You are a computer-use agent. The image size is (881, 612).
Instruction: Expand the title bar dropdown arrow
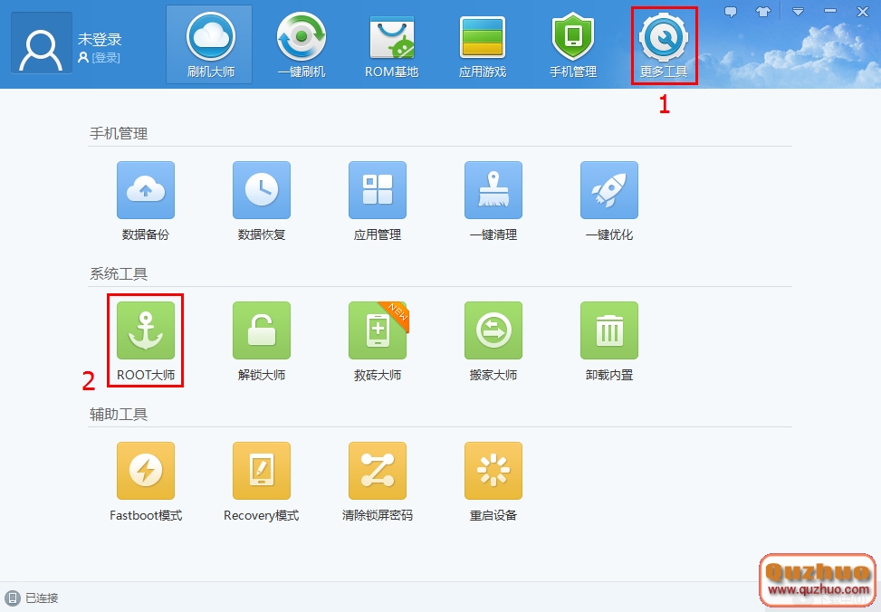798,11
